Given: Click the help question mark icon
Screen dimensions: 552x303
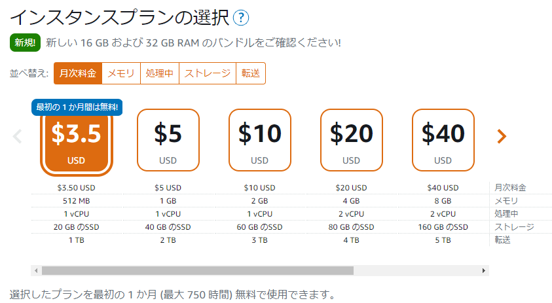Looking at the screenshot, I should point(241,18).
